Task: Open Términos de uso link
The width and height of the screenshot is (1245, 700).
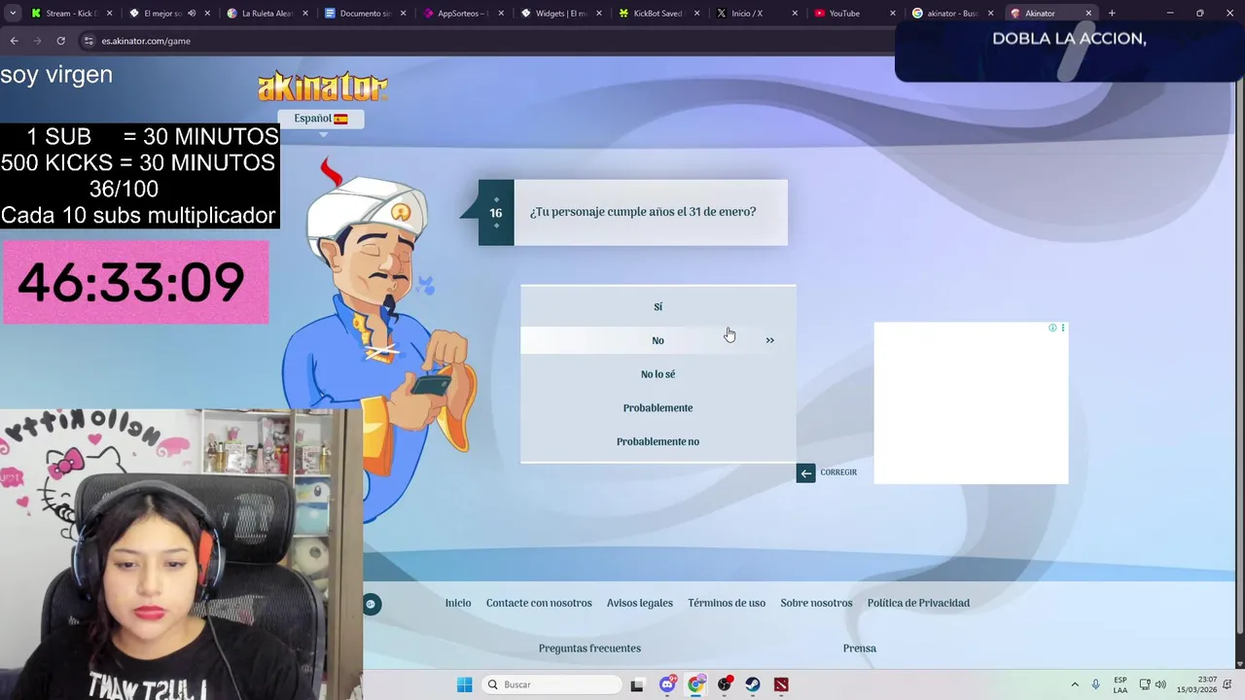Action: pos(727,603)
